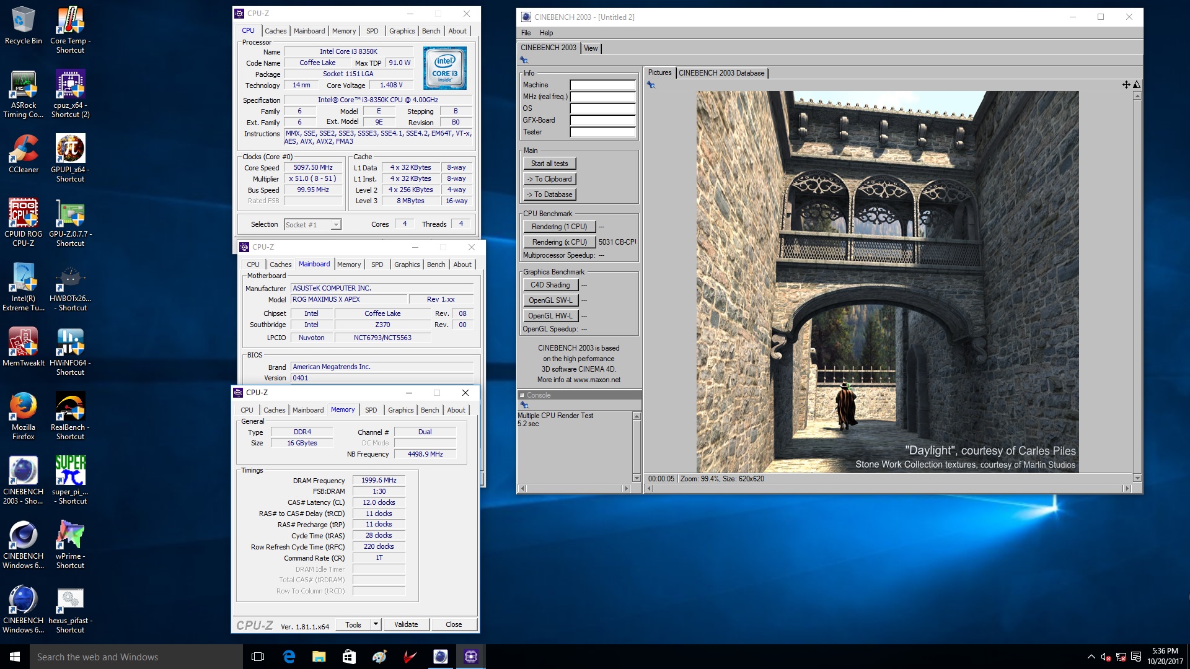Image resolution: width=1190 pixels, height=669 pixels.
Task: Open Task View on the taskbar
Action: (258, 657)
